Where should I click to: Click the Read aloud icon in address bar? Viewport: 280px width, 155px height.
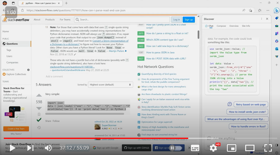coord(244,10)
